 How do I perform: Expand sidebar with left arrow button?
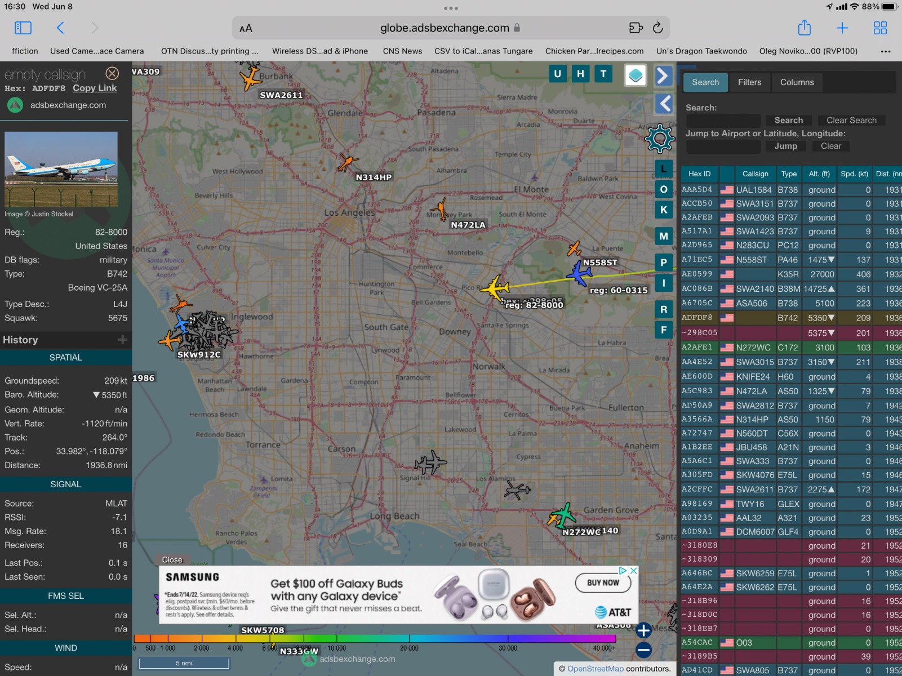point(664,104)
